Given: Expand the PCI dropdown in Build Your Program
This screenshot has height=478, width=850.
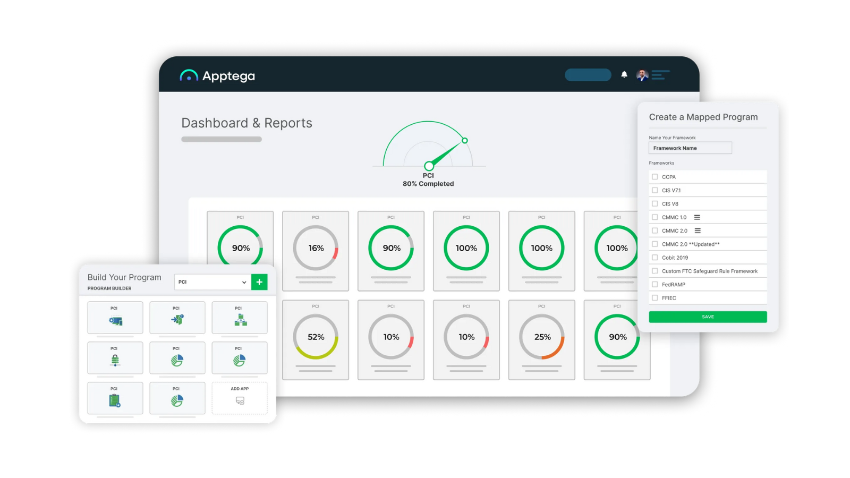Looking at the screenshot, I should [212, 282].
